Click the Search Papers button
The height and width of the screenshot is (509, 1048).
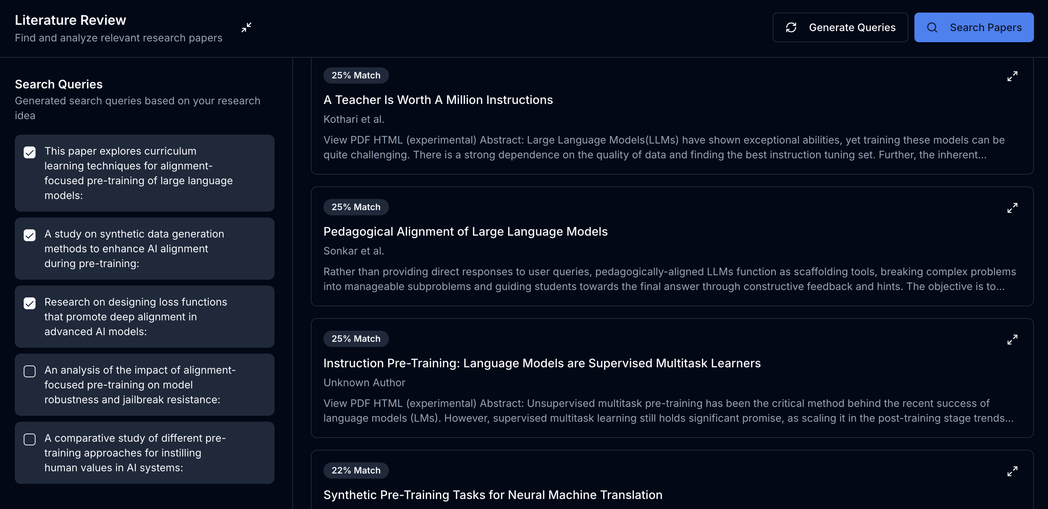(974, 27)
